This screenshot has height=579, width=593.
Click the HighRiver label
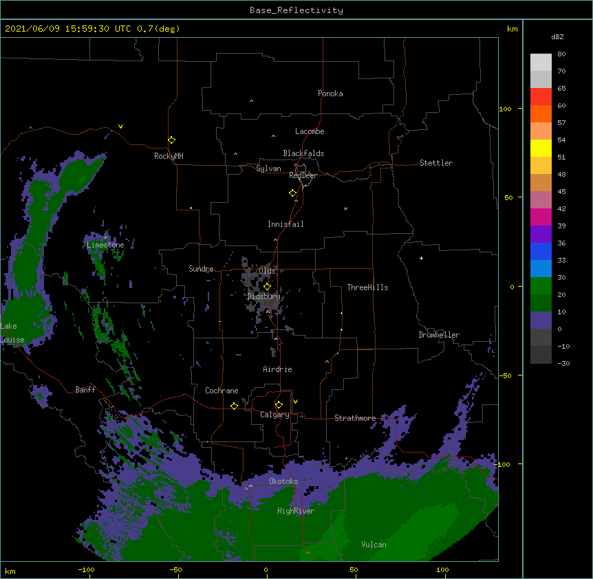[296, 511]
